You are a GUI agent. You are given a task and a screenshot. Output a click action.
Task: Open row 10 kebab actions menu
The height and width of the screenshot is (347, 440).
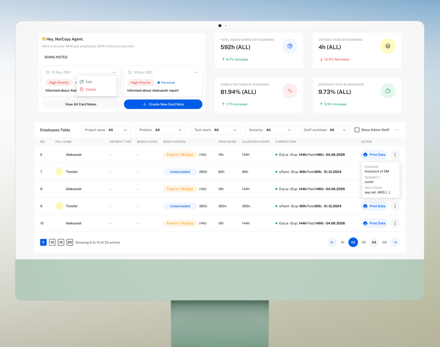click(395, 223)
